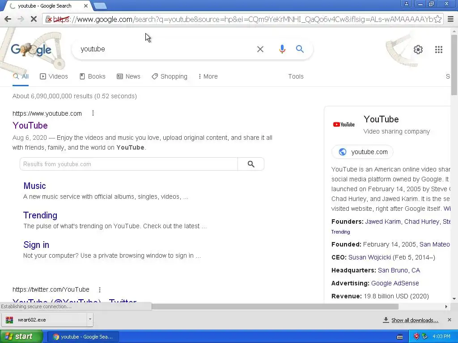The height and width of the screenshot is (343, 458).
Task: Open Chrome user profile button
Action: coord(406,4)
